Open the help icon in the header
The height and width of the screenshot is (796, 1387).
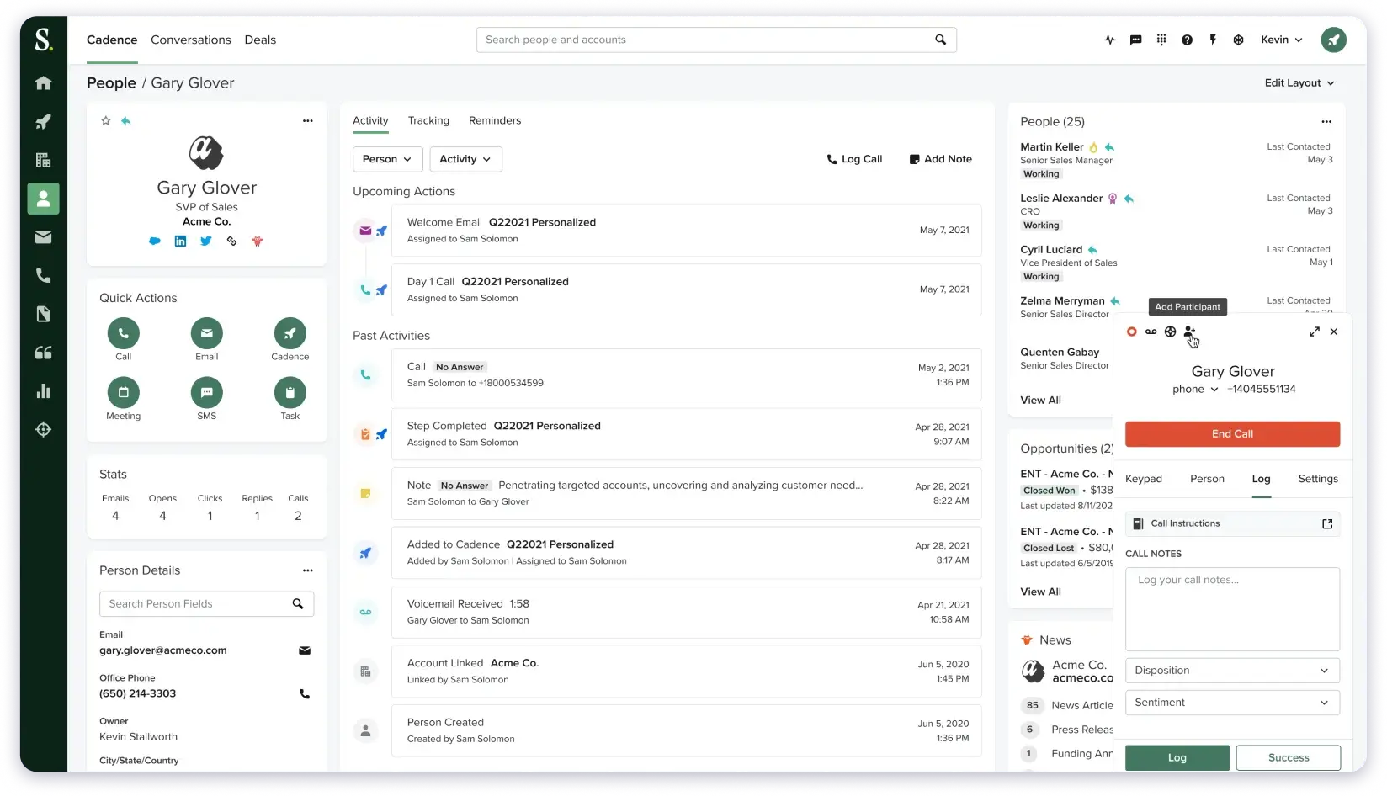click(1187, 40)
